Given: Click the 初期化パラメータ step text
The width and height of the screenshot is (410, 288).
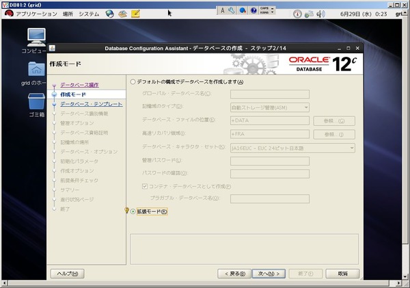Looking at the screenshot, I should pyautogui.click(x=79, y=161).
